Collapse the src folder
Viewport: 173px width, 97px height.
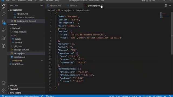[12, 35]
